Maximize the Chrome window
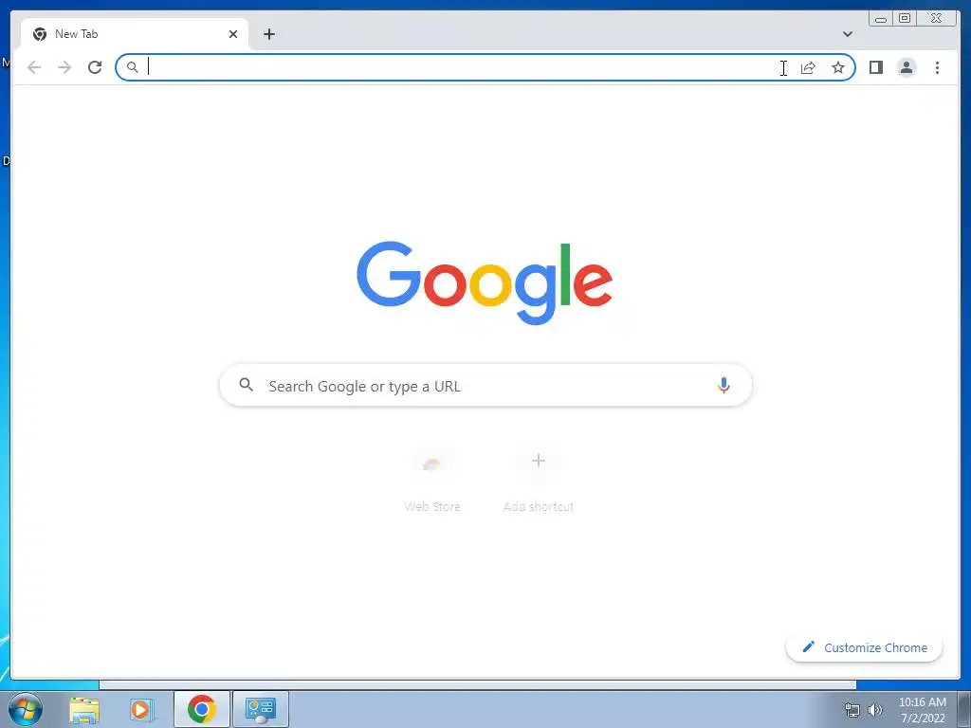971x728 pixels. [x=905, y=18]
